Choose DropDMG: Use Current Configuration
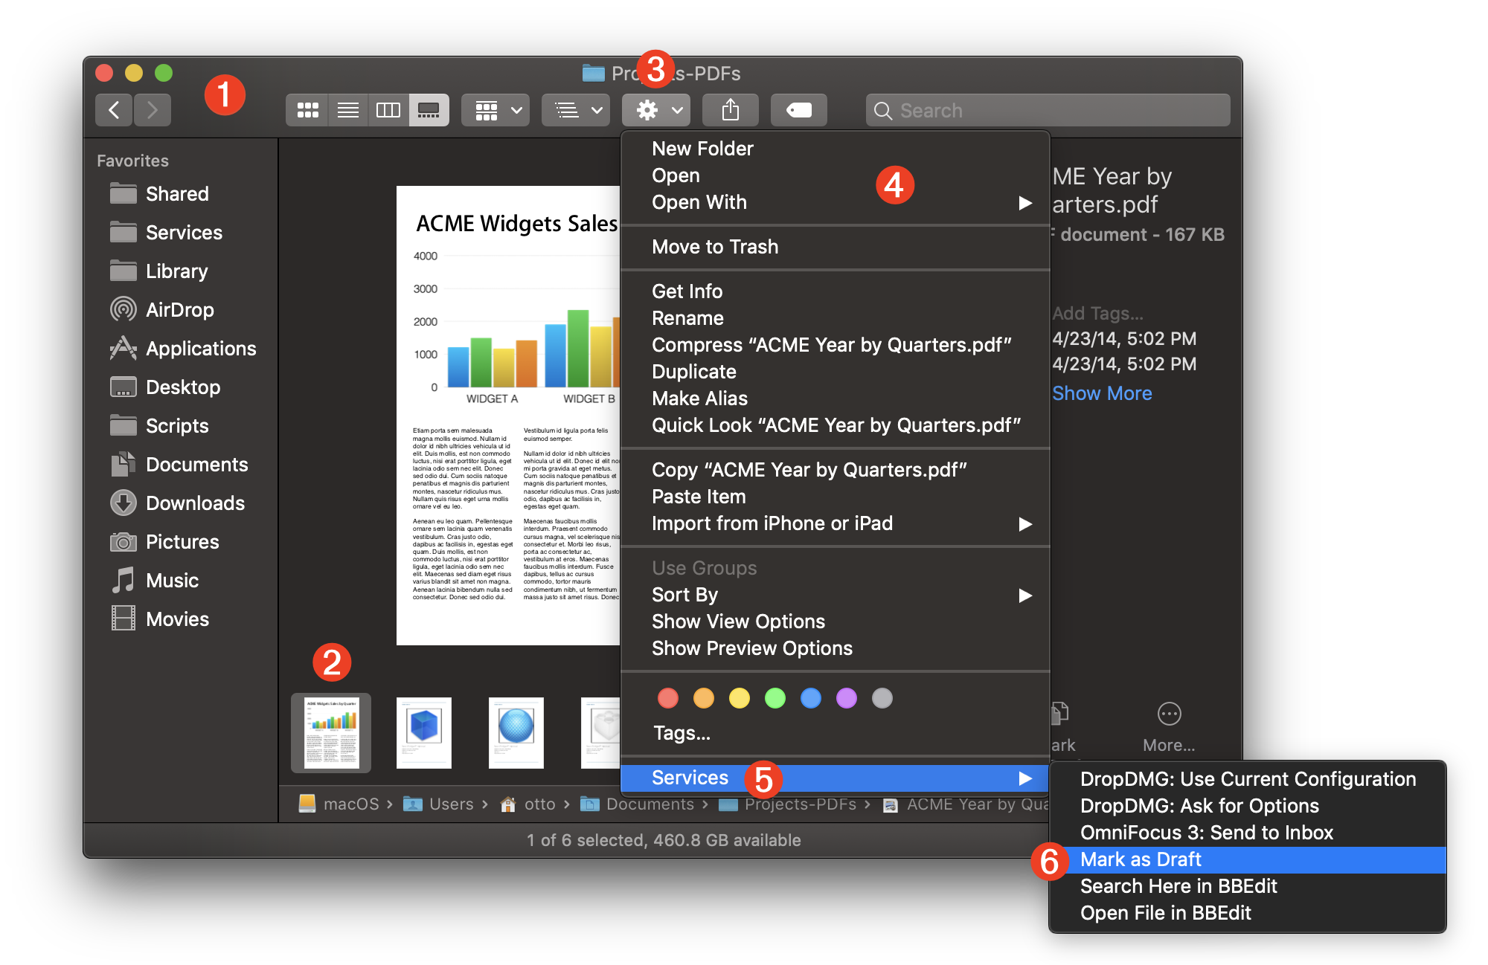 coord(1248,779)
